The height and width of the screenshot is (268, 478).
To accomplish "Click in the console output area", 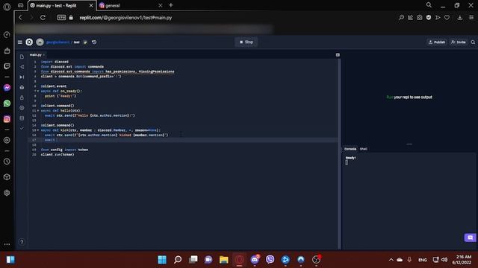I will 409,200.
